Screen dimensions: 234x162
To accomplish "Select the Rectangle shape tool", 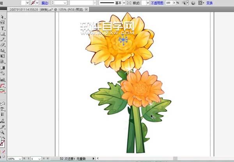I will coord(2,34).
